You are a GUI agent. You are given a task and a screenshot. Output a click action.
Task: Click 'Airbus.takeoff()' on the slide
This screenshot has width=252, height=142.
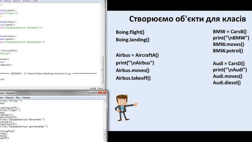coord(133,78)
